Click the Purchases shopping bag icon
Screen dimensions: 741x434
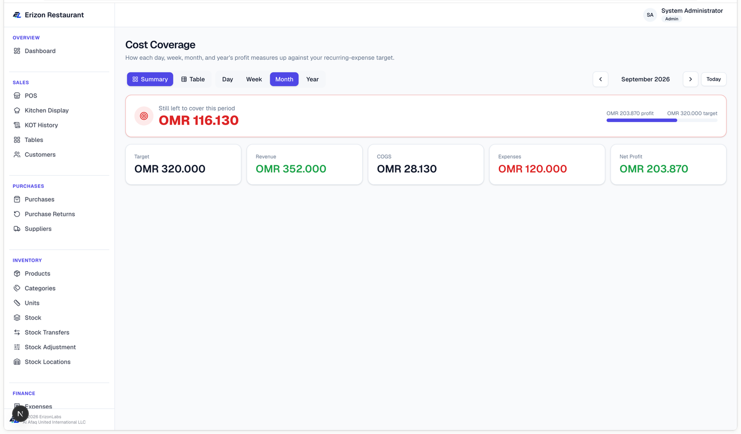(17, 199)
